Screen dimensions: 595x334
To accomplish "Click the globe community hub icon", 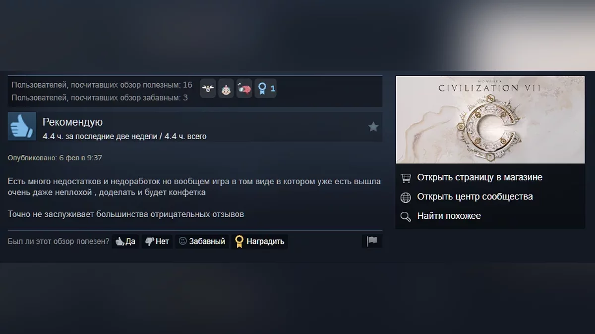I will (x=406, y=197).
